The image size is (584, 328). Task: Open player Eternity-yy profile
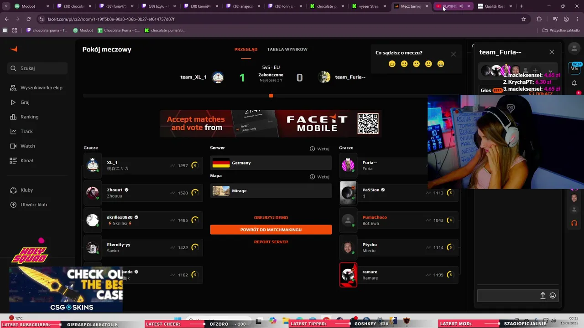coord(143,247)
